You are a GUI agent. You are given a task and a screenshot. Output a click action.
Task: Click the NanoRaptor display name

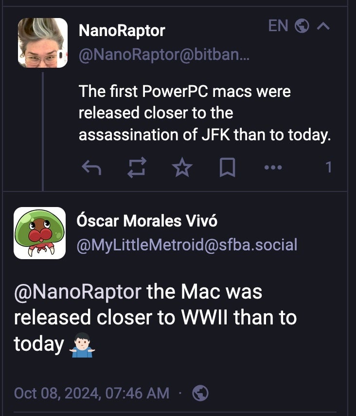(122, 31)
